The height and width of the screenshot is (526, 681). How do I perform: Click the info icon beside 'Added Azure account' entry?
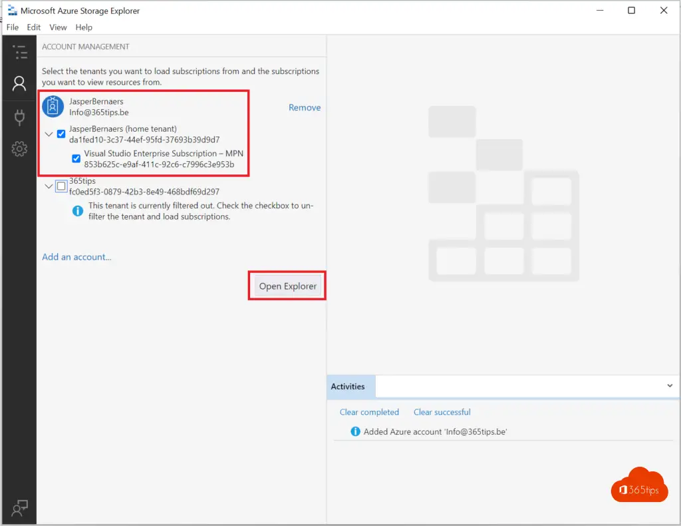(x=354, y=431)
